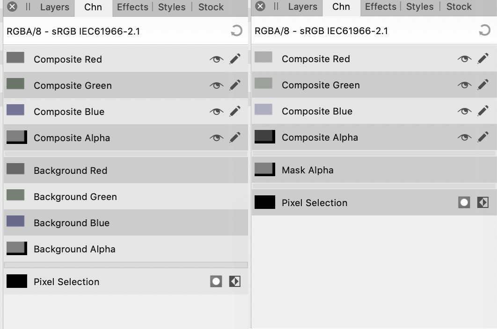The width and height of the screenshot is (497, 329).
Task: Click circle icon beside right Pixel Selection
Action: coord(464,202)
